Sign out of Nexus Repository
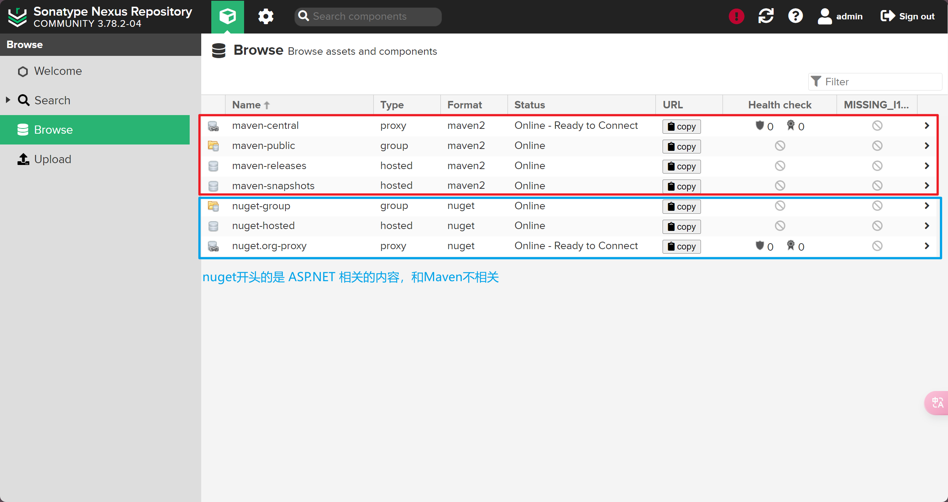This screenshot has height=502, width=948. tap(907, 16)
